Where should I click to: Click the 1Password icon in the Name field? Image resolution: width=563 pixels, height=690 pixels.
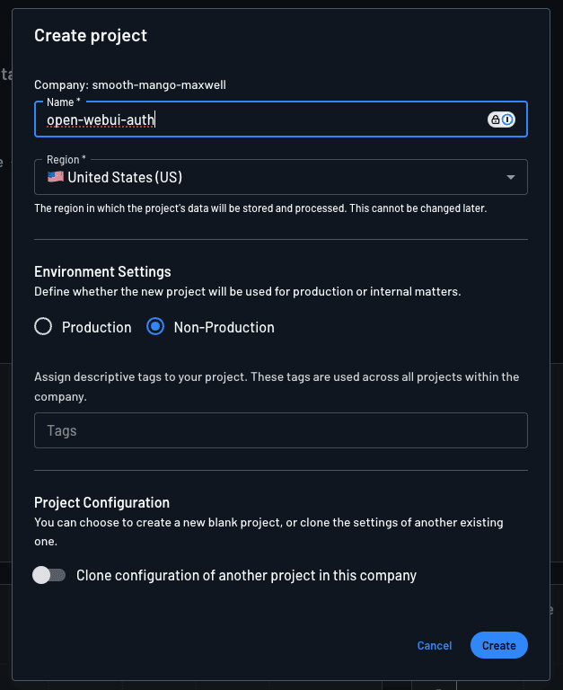coord(508,119)
